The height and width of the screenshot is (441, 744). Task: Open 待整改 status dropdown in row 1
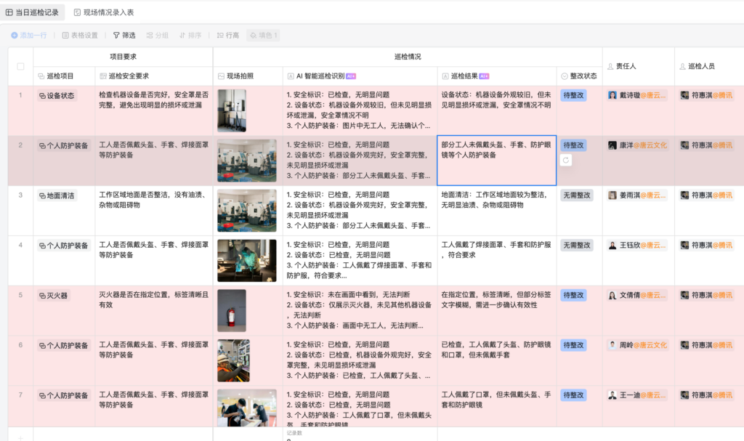[573, 95]
